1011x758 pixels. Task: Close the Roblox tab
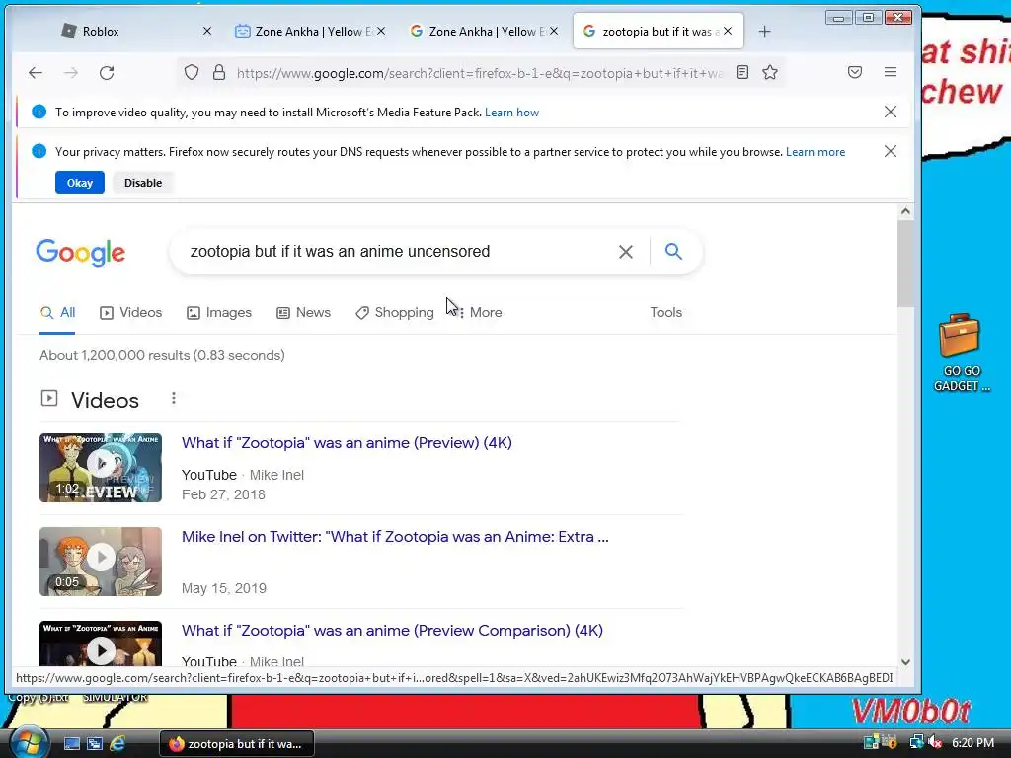207,31
